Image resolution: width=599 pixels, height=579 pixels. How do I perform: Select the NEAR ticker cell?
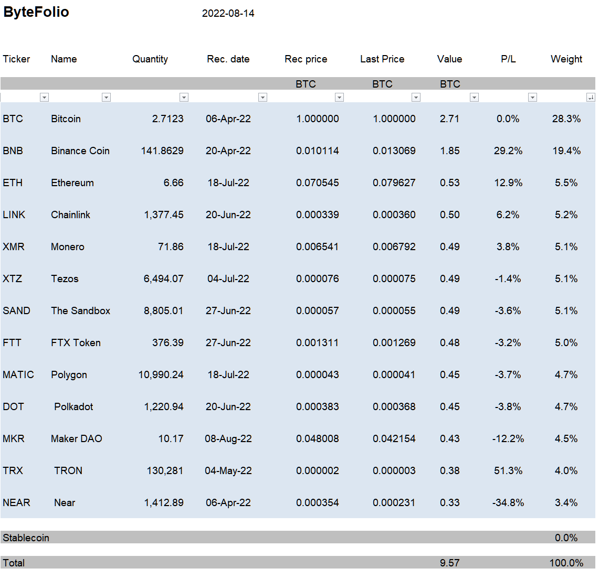pos(16,503)
